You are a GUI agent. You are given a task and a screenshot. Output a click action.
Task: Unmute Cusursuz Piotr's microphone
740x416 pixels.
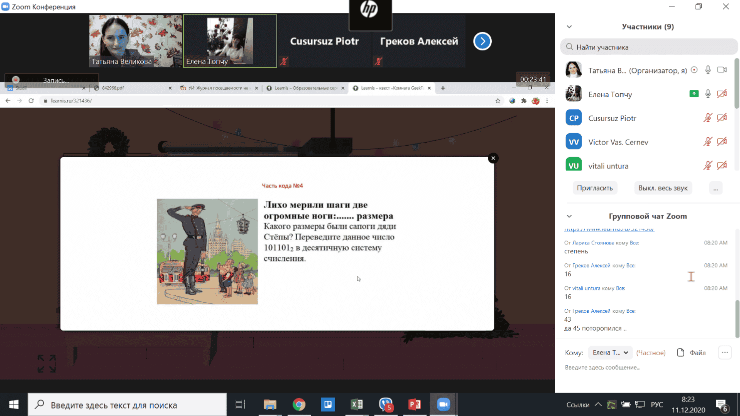point(708,118)
